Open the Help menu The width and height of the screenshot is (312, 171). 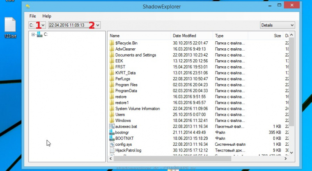(47, 16)
